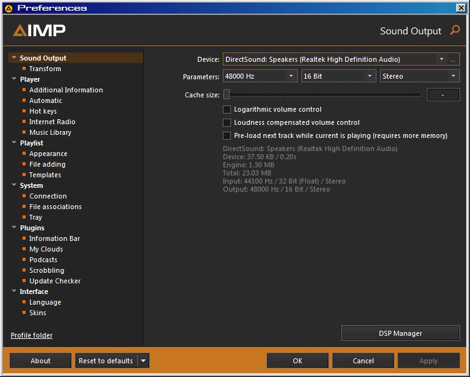Select the System category heading
The height and width of the screenshot is (377, 470).
(x=31, y=185)
